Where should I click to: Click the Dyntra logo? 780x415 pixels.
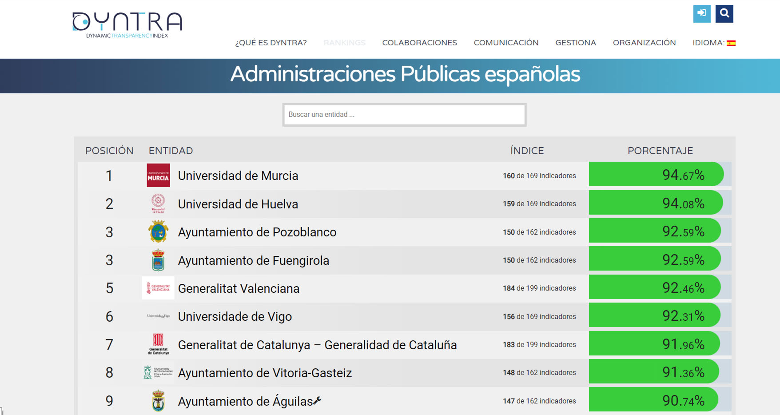click(x=127, y=25)
